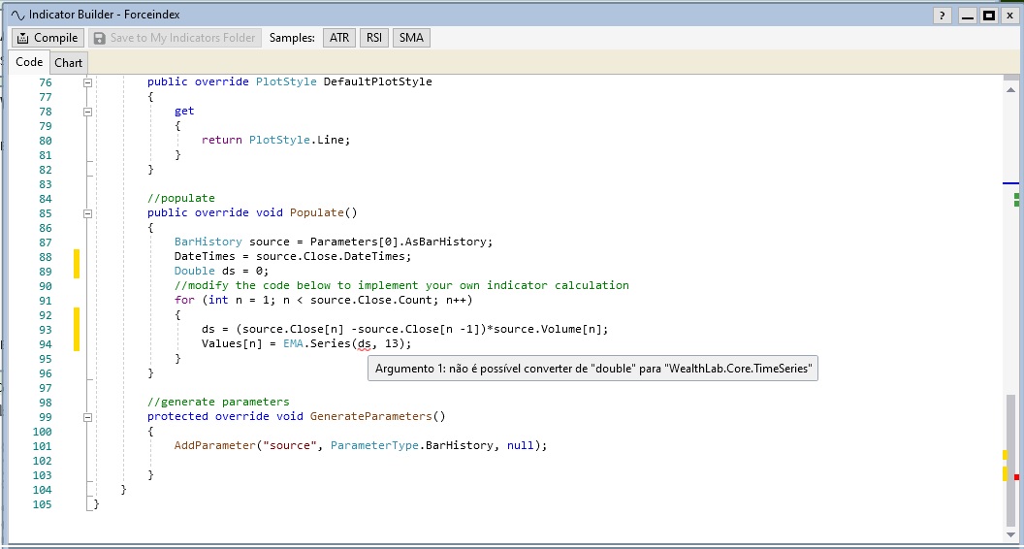The image size is (1024, 549).
Task: Click EMA in line 94
Action: click(x=293, y=343)
